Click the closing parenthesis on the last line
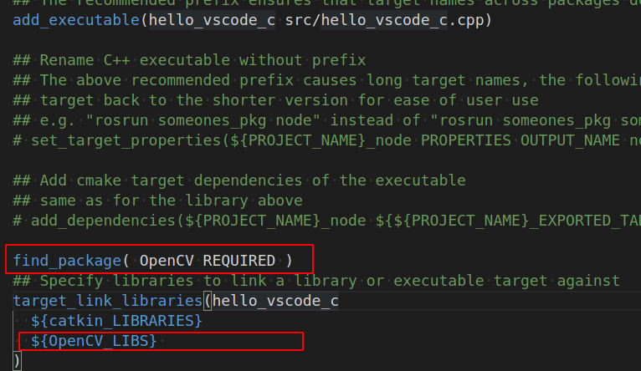Viewport: 641px width, 371px height. pyautogui.click(x=17, y=361)
